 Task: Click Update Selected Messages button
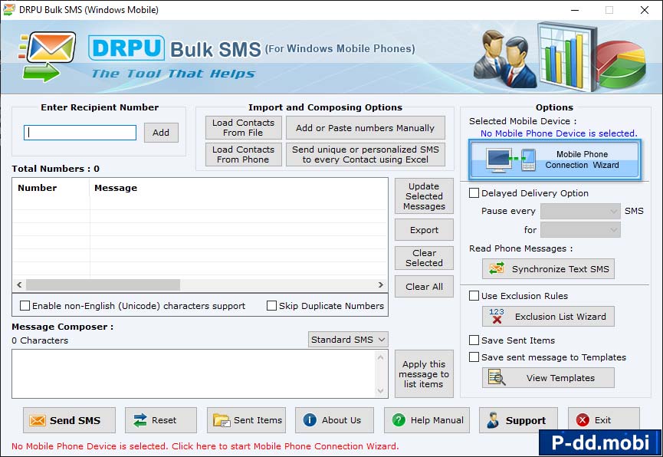pyautogui.click(x=424, y=196)
